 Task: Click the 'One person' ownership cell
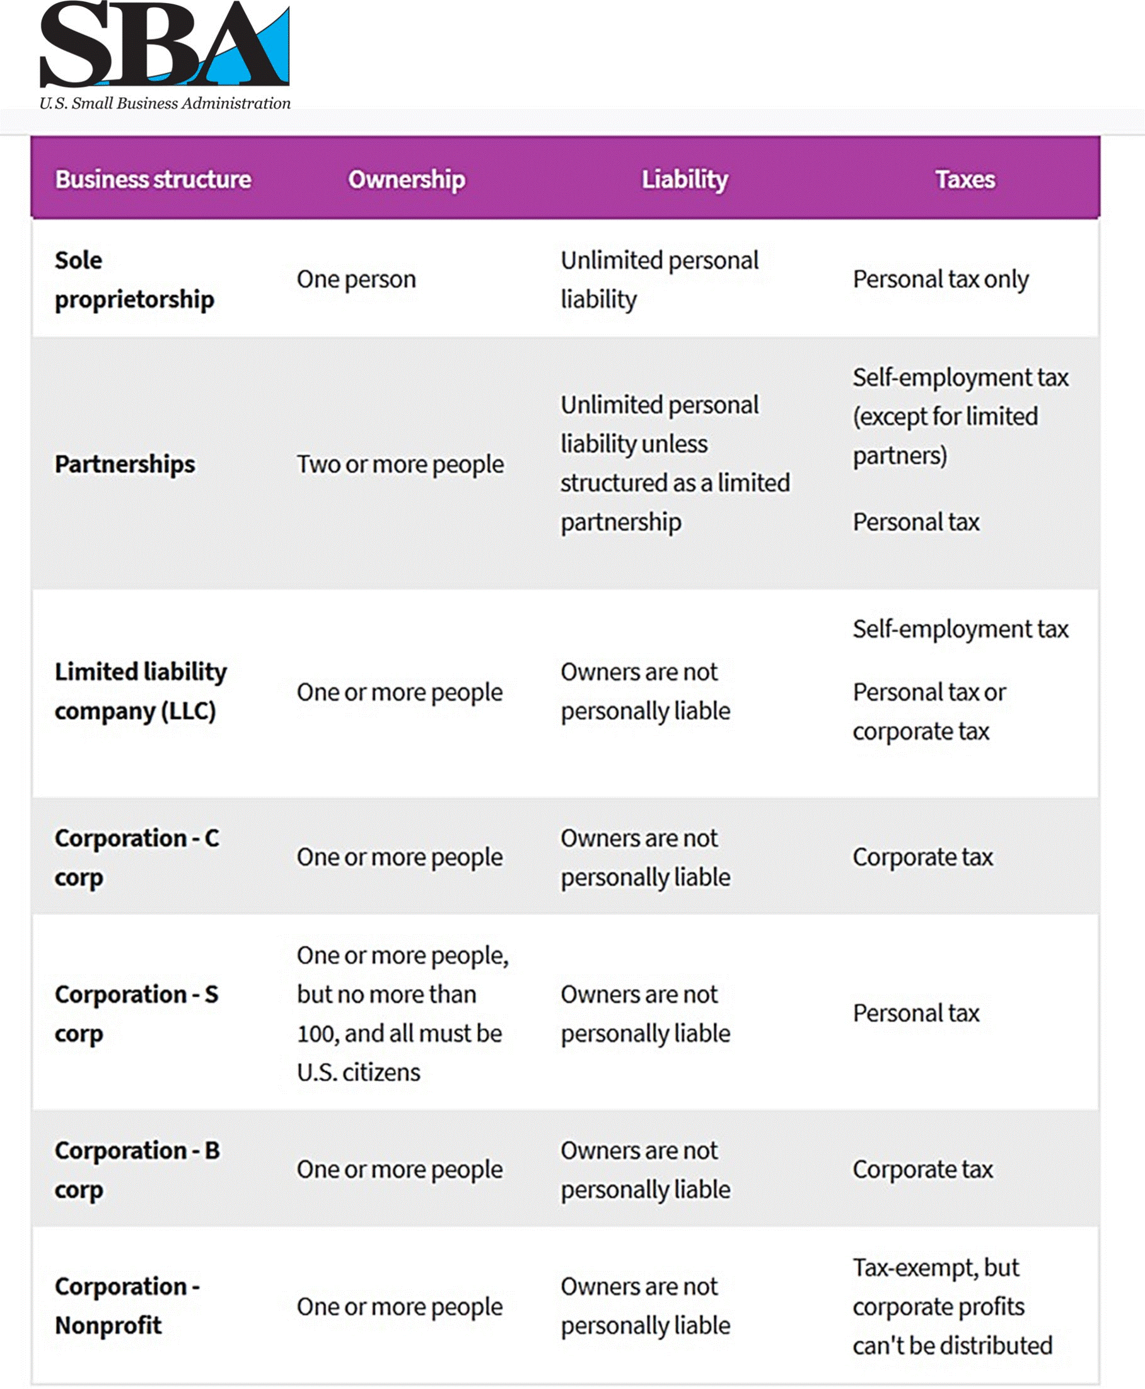(x=356, y=280)
